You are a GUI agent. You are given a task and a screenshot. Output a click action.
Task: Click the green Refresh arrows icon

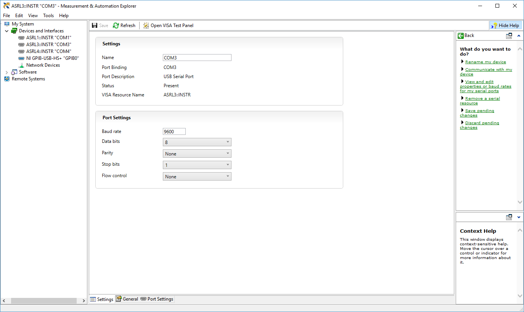pyautogui.click(x=116, y=26)
